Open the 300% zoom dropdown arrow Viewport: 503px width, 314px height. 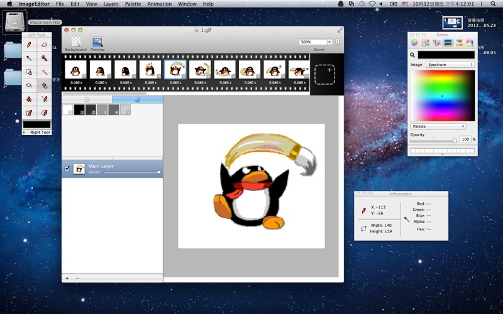point(329,42)
